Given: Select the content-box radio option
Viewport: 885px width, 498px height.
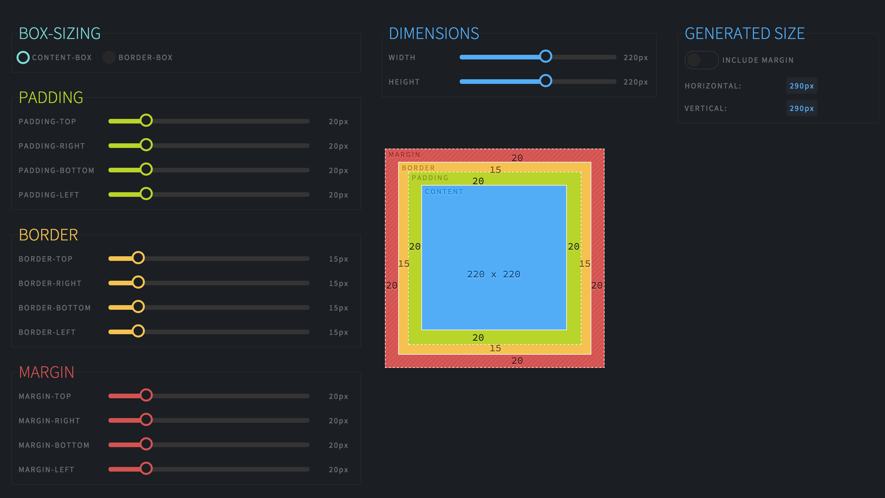Looking at the screenshot, I should click(23, 57).
